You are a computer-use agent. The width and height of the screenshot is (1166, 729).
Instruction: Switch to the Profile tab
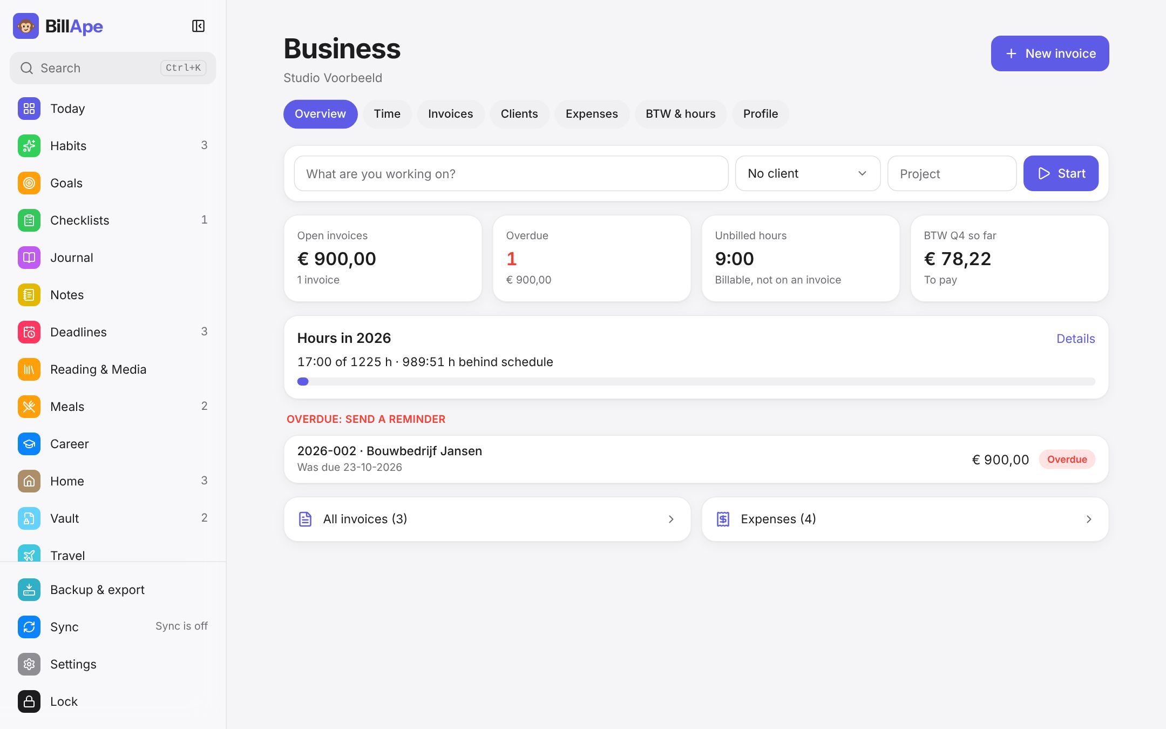coord(760,114)
